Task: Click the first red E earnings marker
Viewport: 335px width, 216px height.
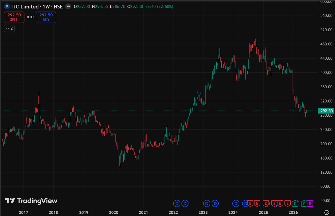Action: pos(250,204)
